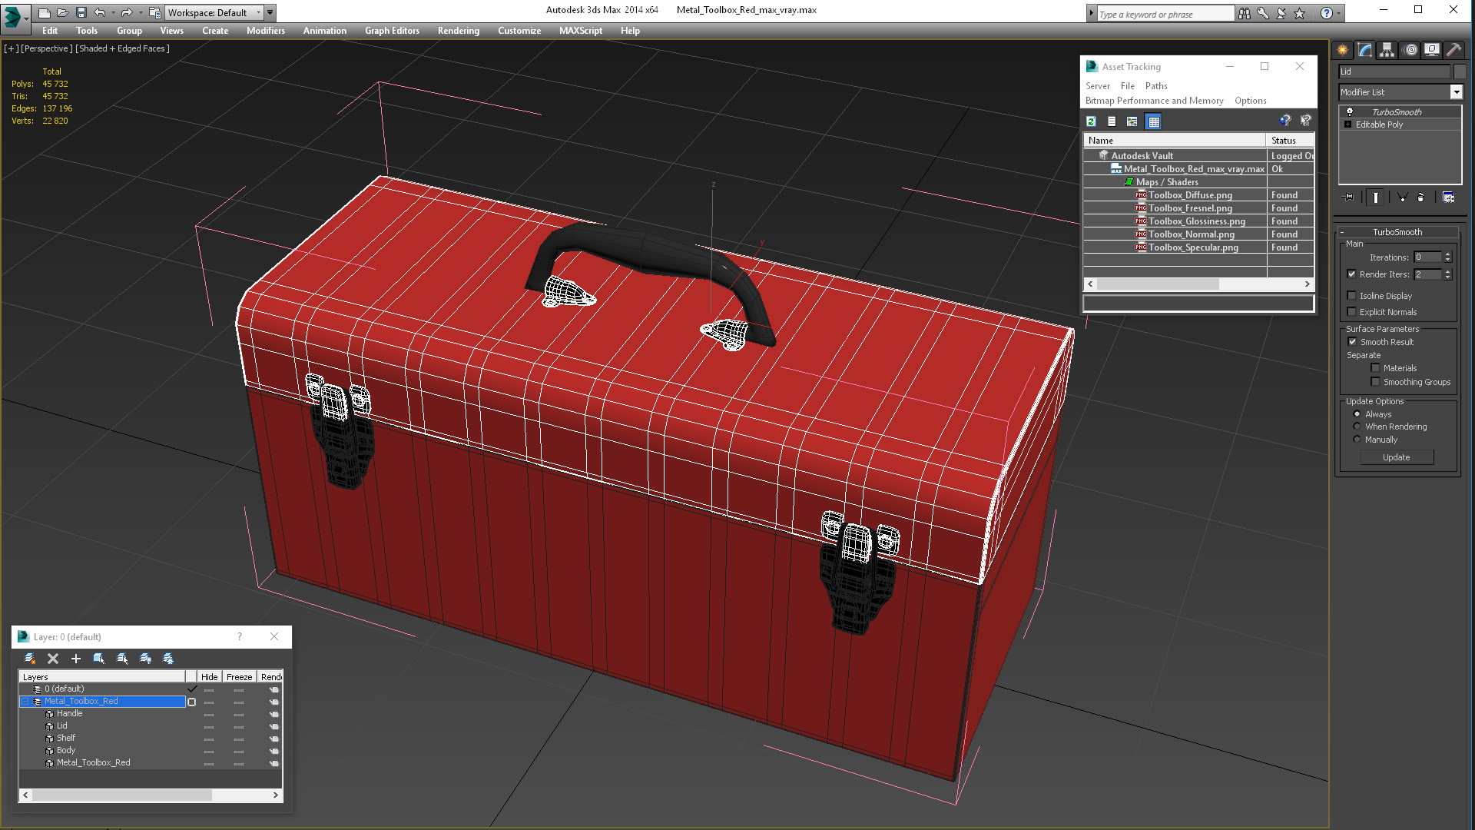Toggle Show End Result icon in modifier stack
The width and height of the screenshot is (1475, 830).
(x=1376, y=198)
